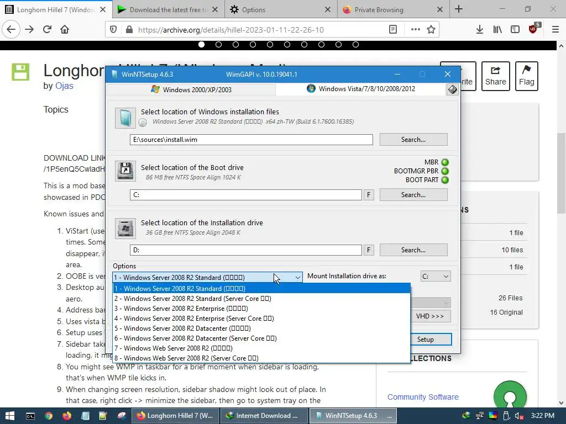Click the F button beside Boot drive
The width and height of the screenshot is (566, 424).
369,195
